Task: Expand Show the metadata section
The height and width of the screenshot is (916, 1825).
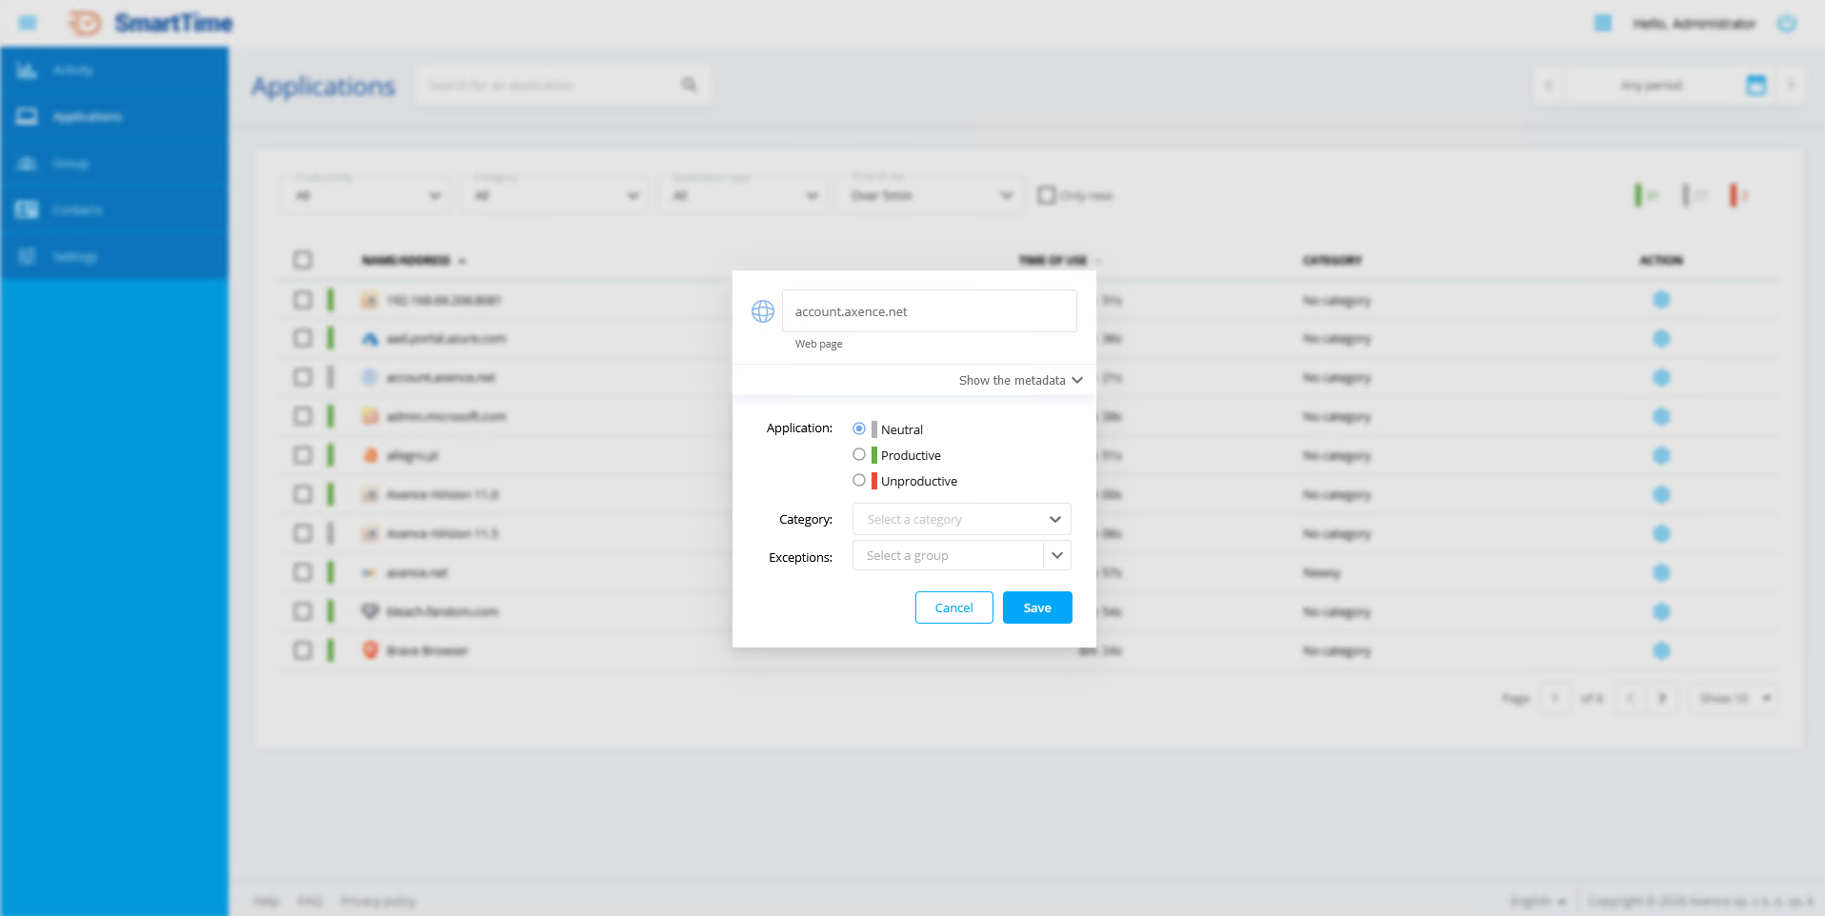Action: click(1019, 380)
